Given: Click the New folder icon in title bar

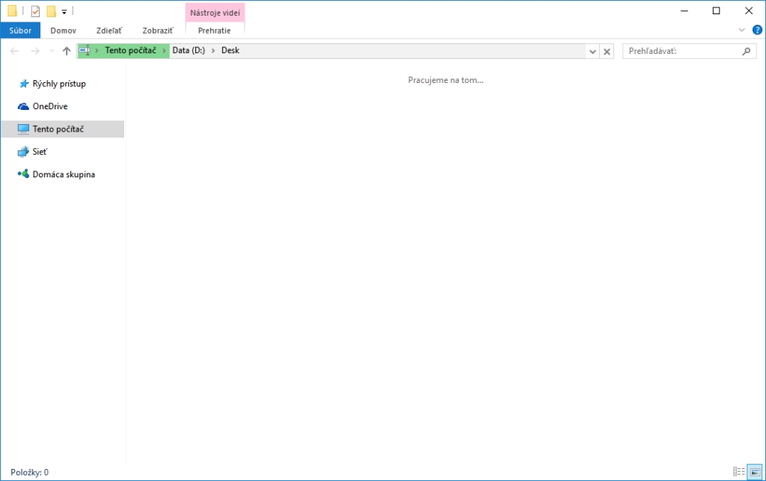Looking at the screenshot, I should pyautogui.click(x=52, y=11).
